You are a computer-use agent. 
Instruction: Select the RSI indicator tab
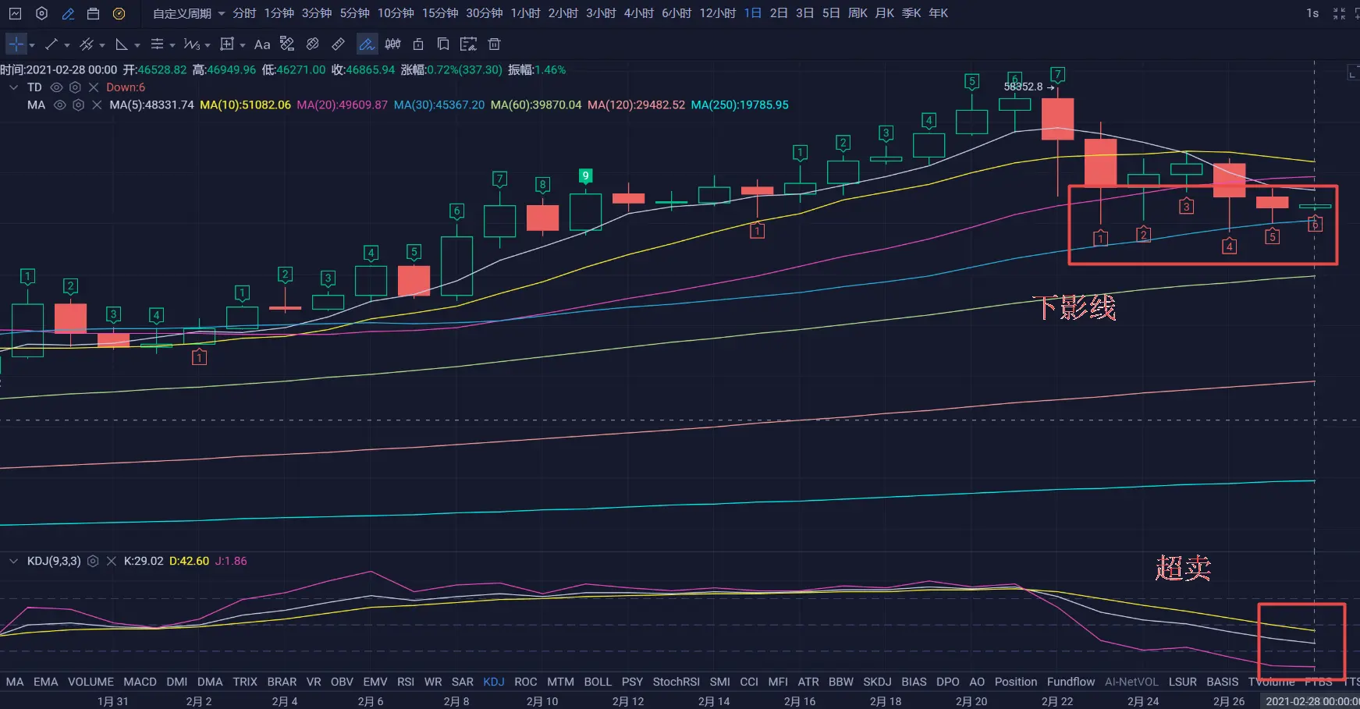tap(406, 682)
